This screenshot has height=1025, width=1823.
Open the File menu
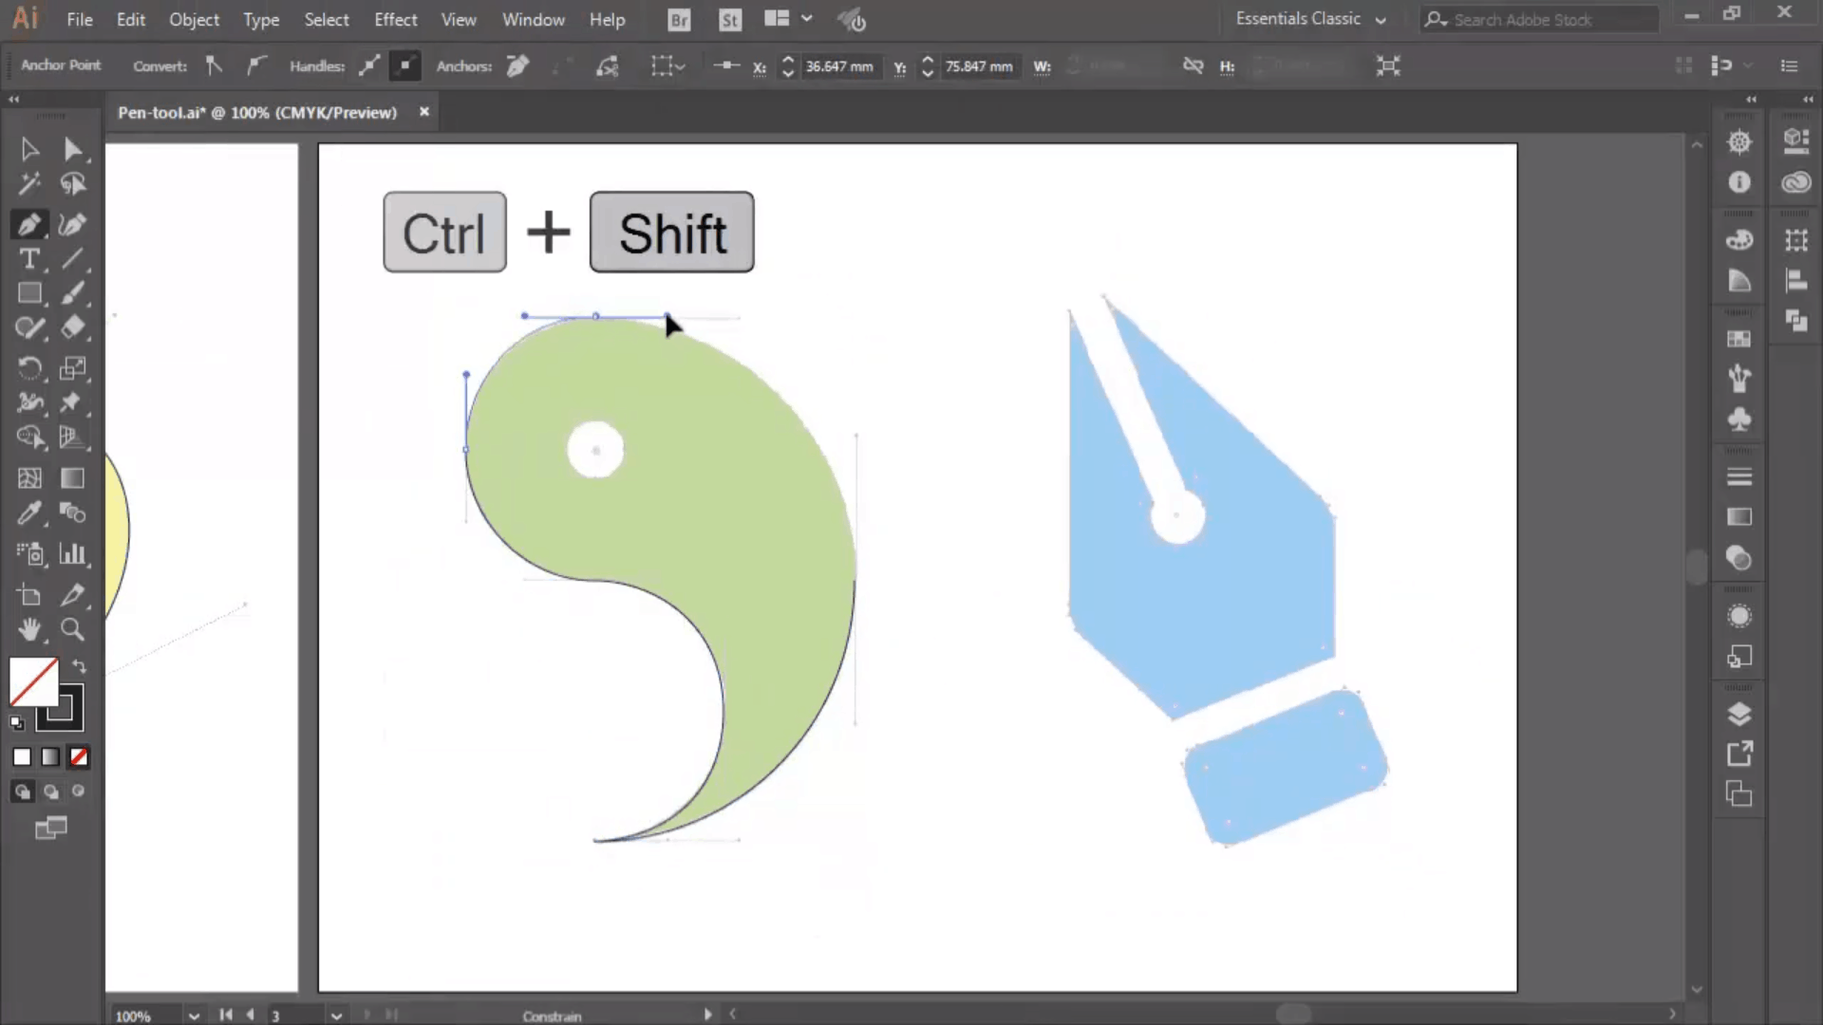coord(80,19)
